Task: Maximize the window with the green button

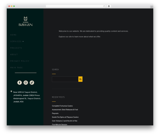Action: click(14, 6)
